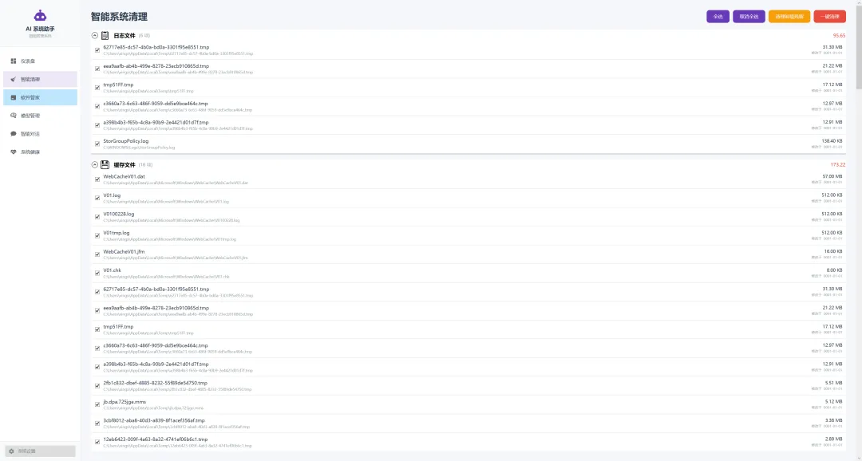Click the V01.chk file name
The image size is (862, 461).
[113, 270]
